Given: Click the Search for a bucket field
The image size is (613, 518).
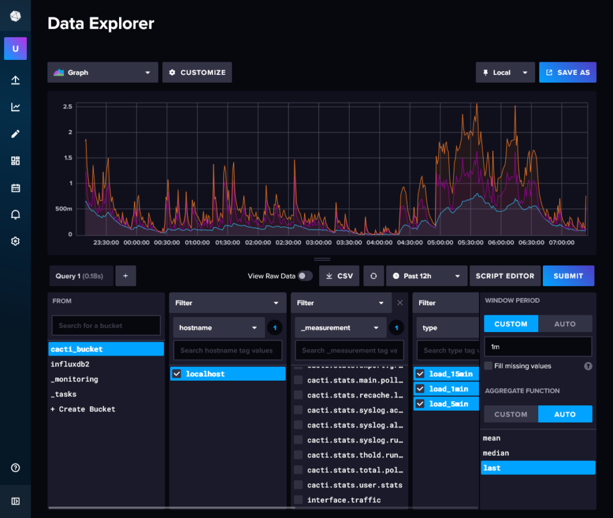Looking at the screenshot, I should pos(106,325).
